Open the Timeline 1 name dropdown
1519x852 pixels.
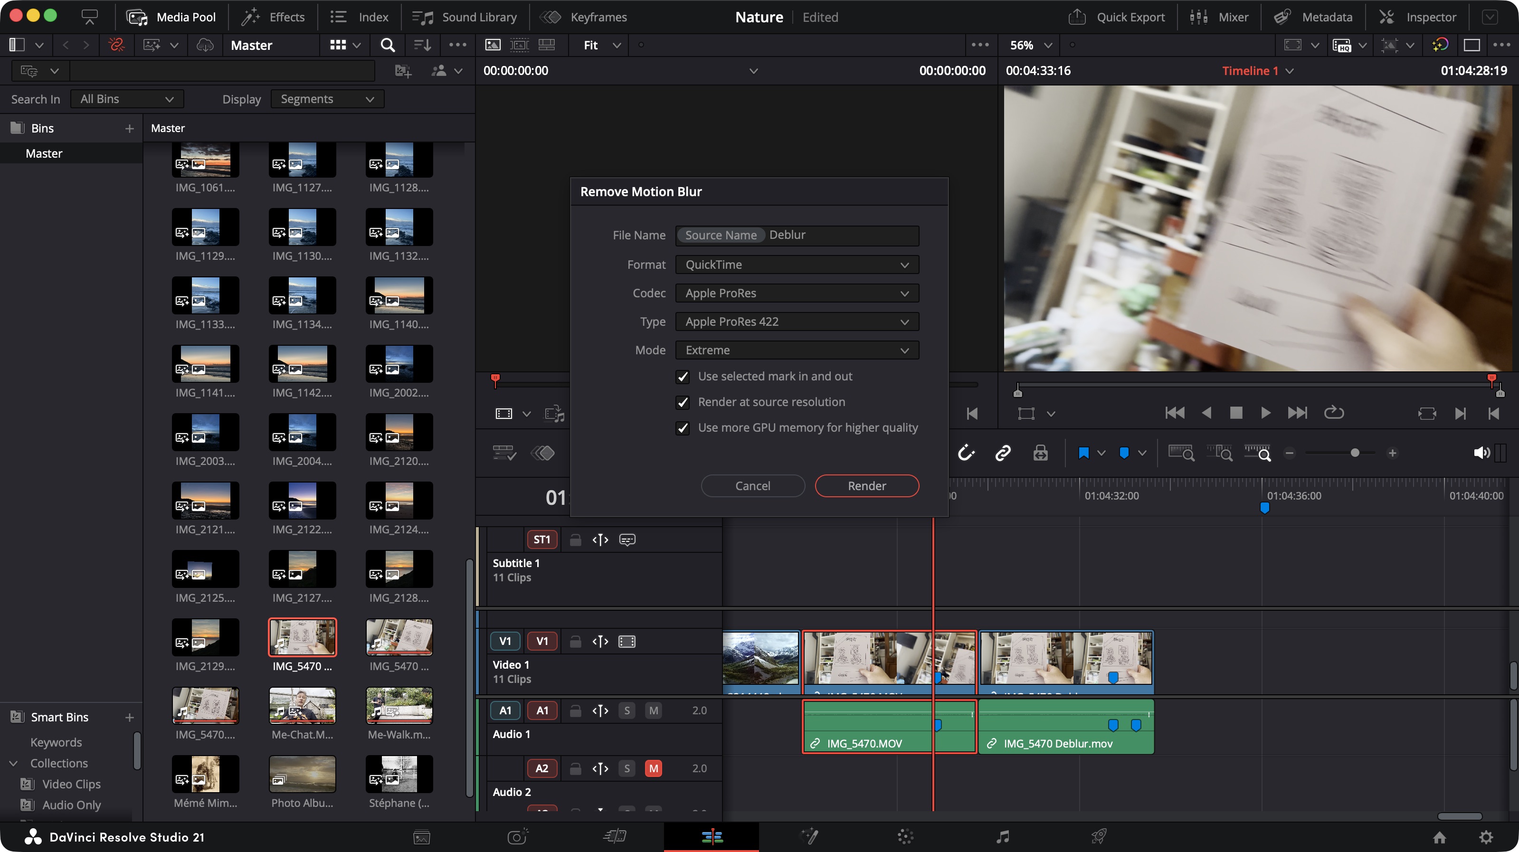(1257, 71)
